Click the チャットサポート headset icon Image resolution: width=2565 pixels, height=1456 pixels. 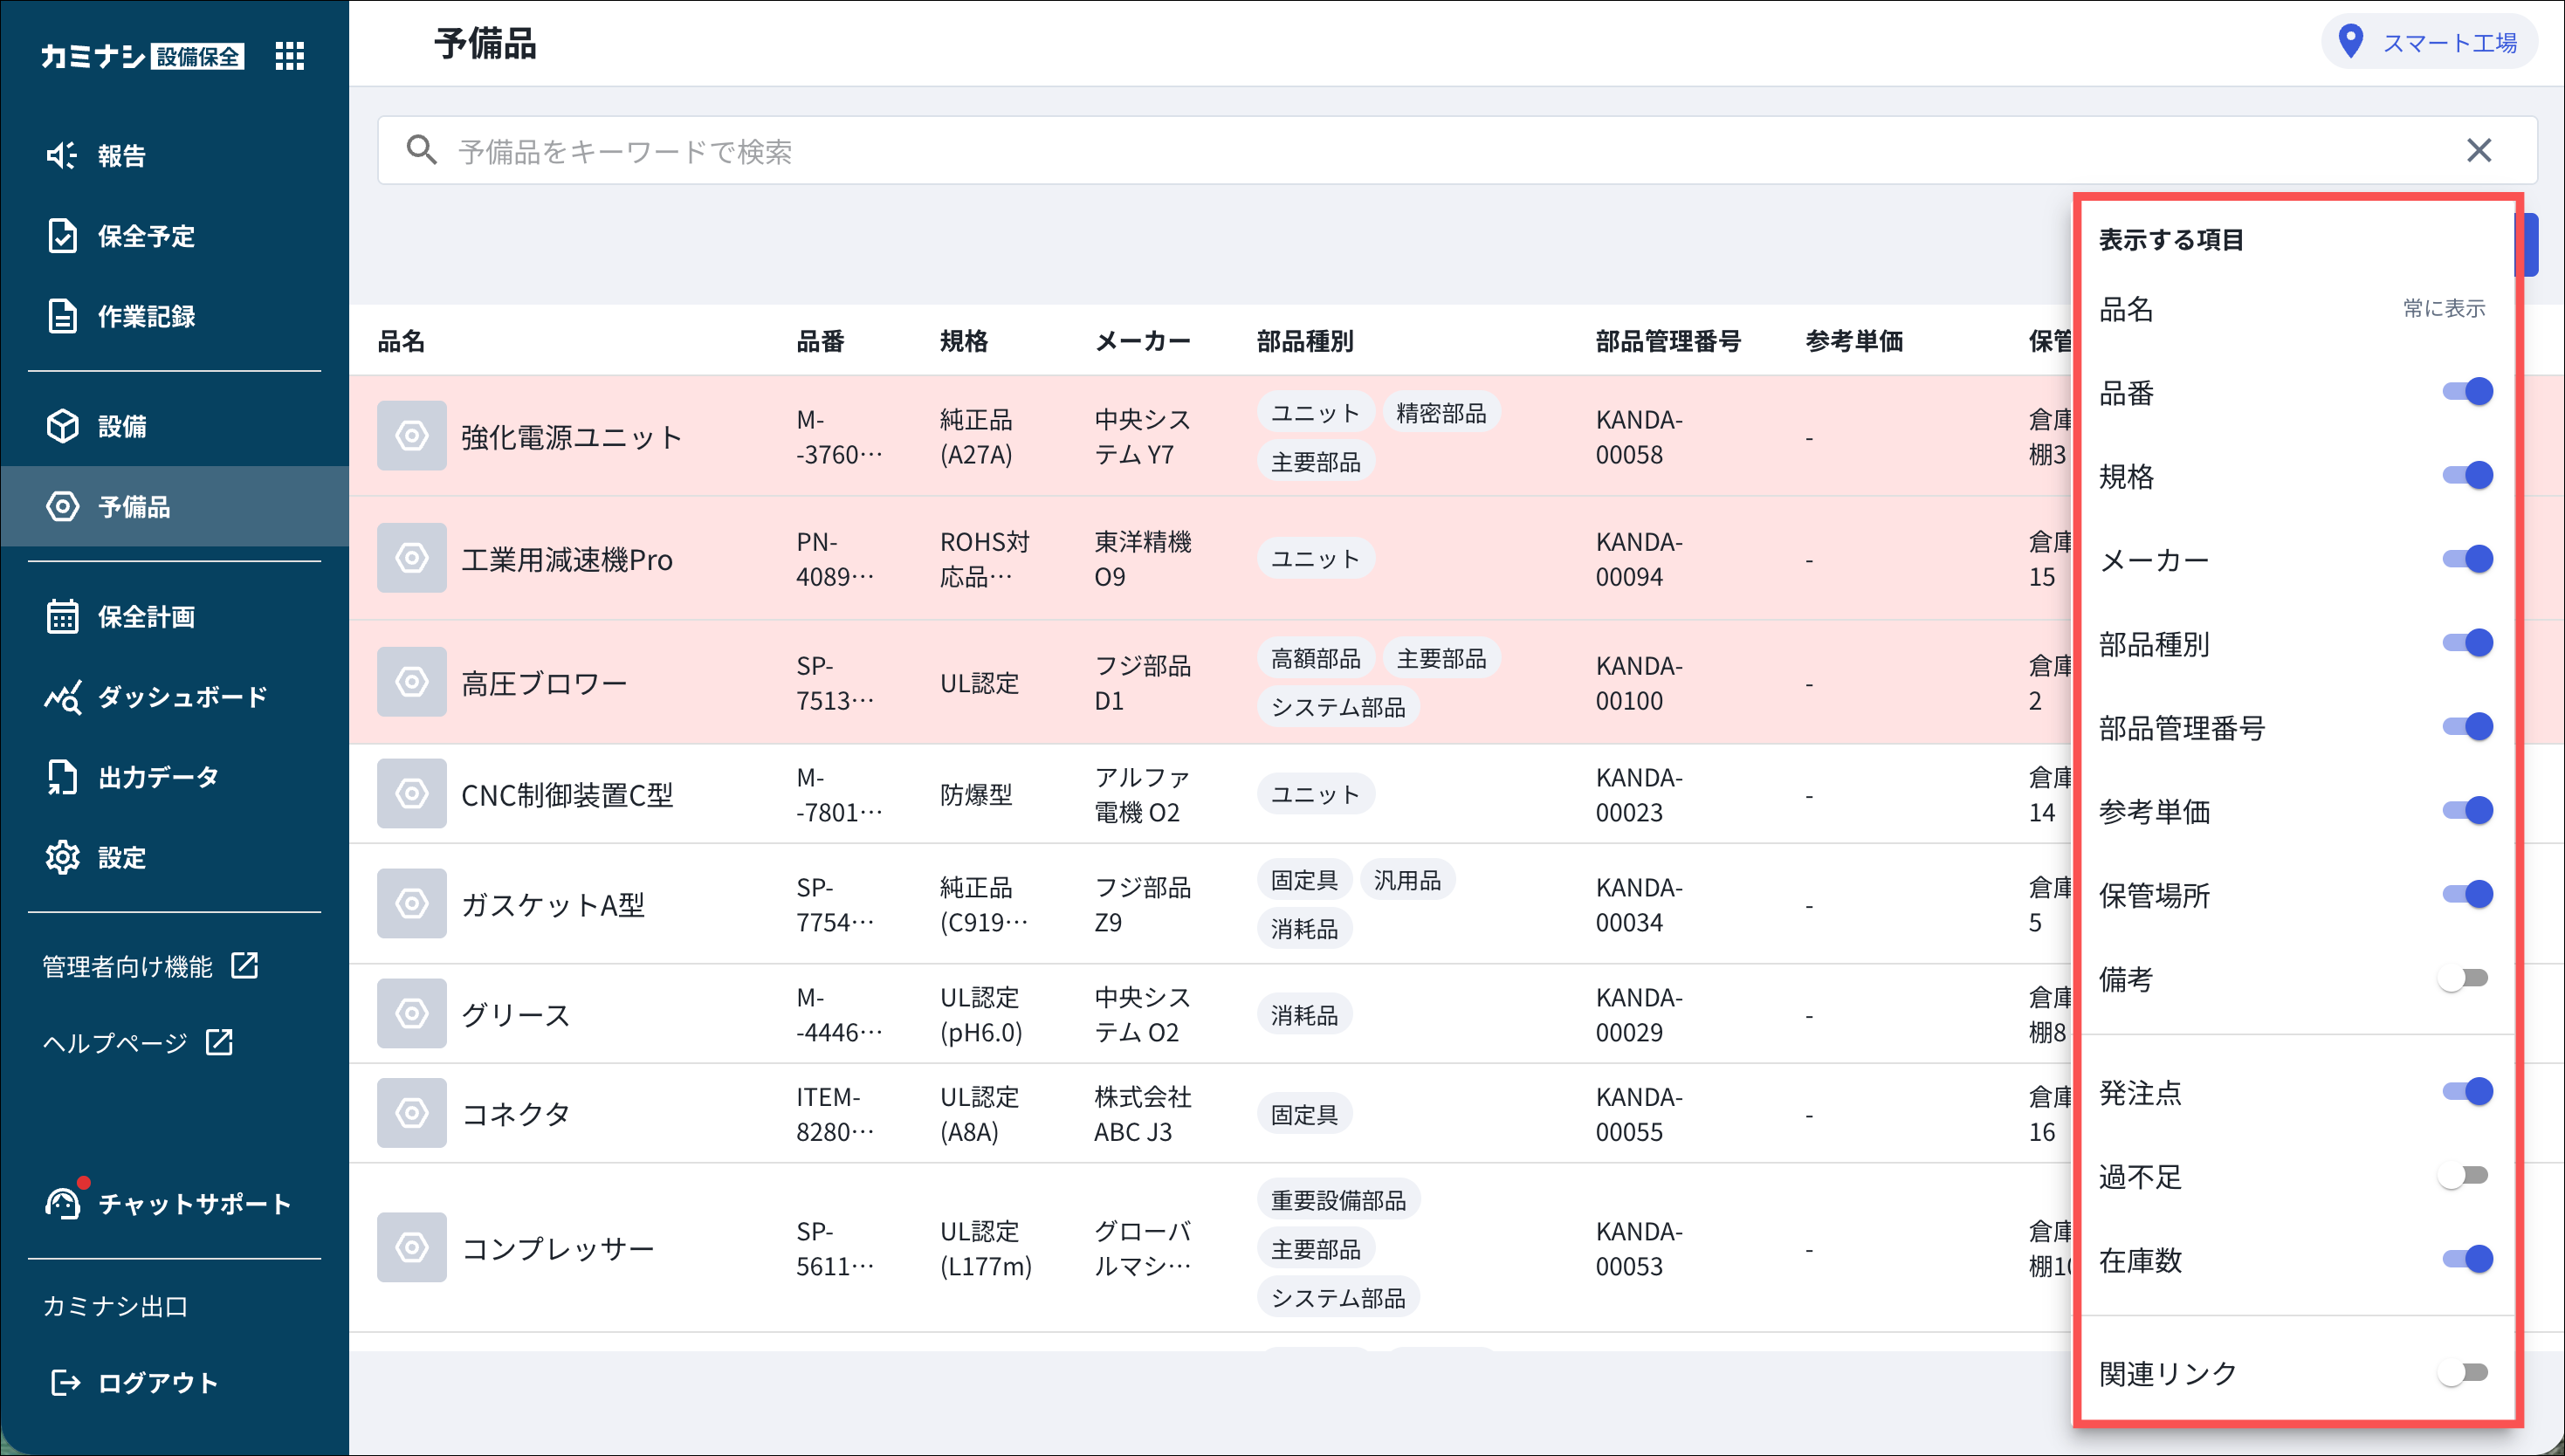62,1203
